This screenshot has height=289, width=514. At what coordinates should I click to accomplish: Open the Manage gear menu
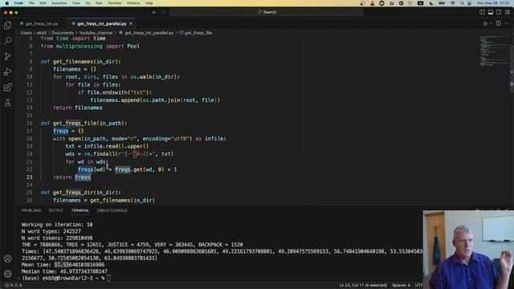click(7, 274)
